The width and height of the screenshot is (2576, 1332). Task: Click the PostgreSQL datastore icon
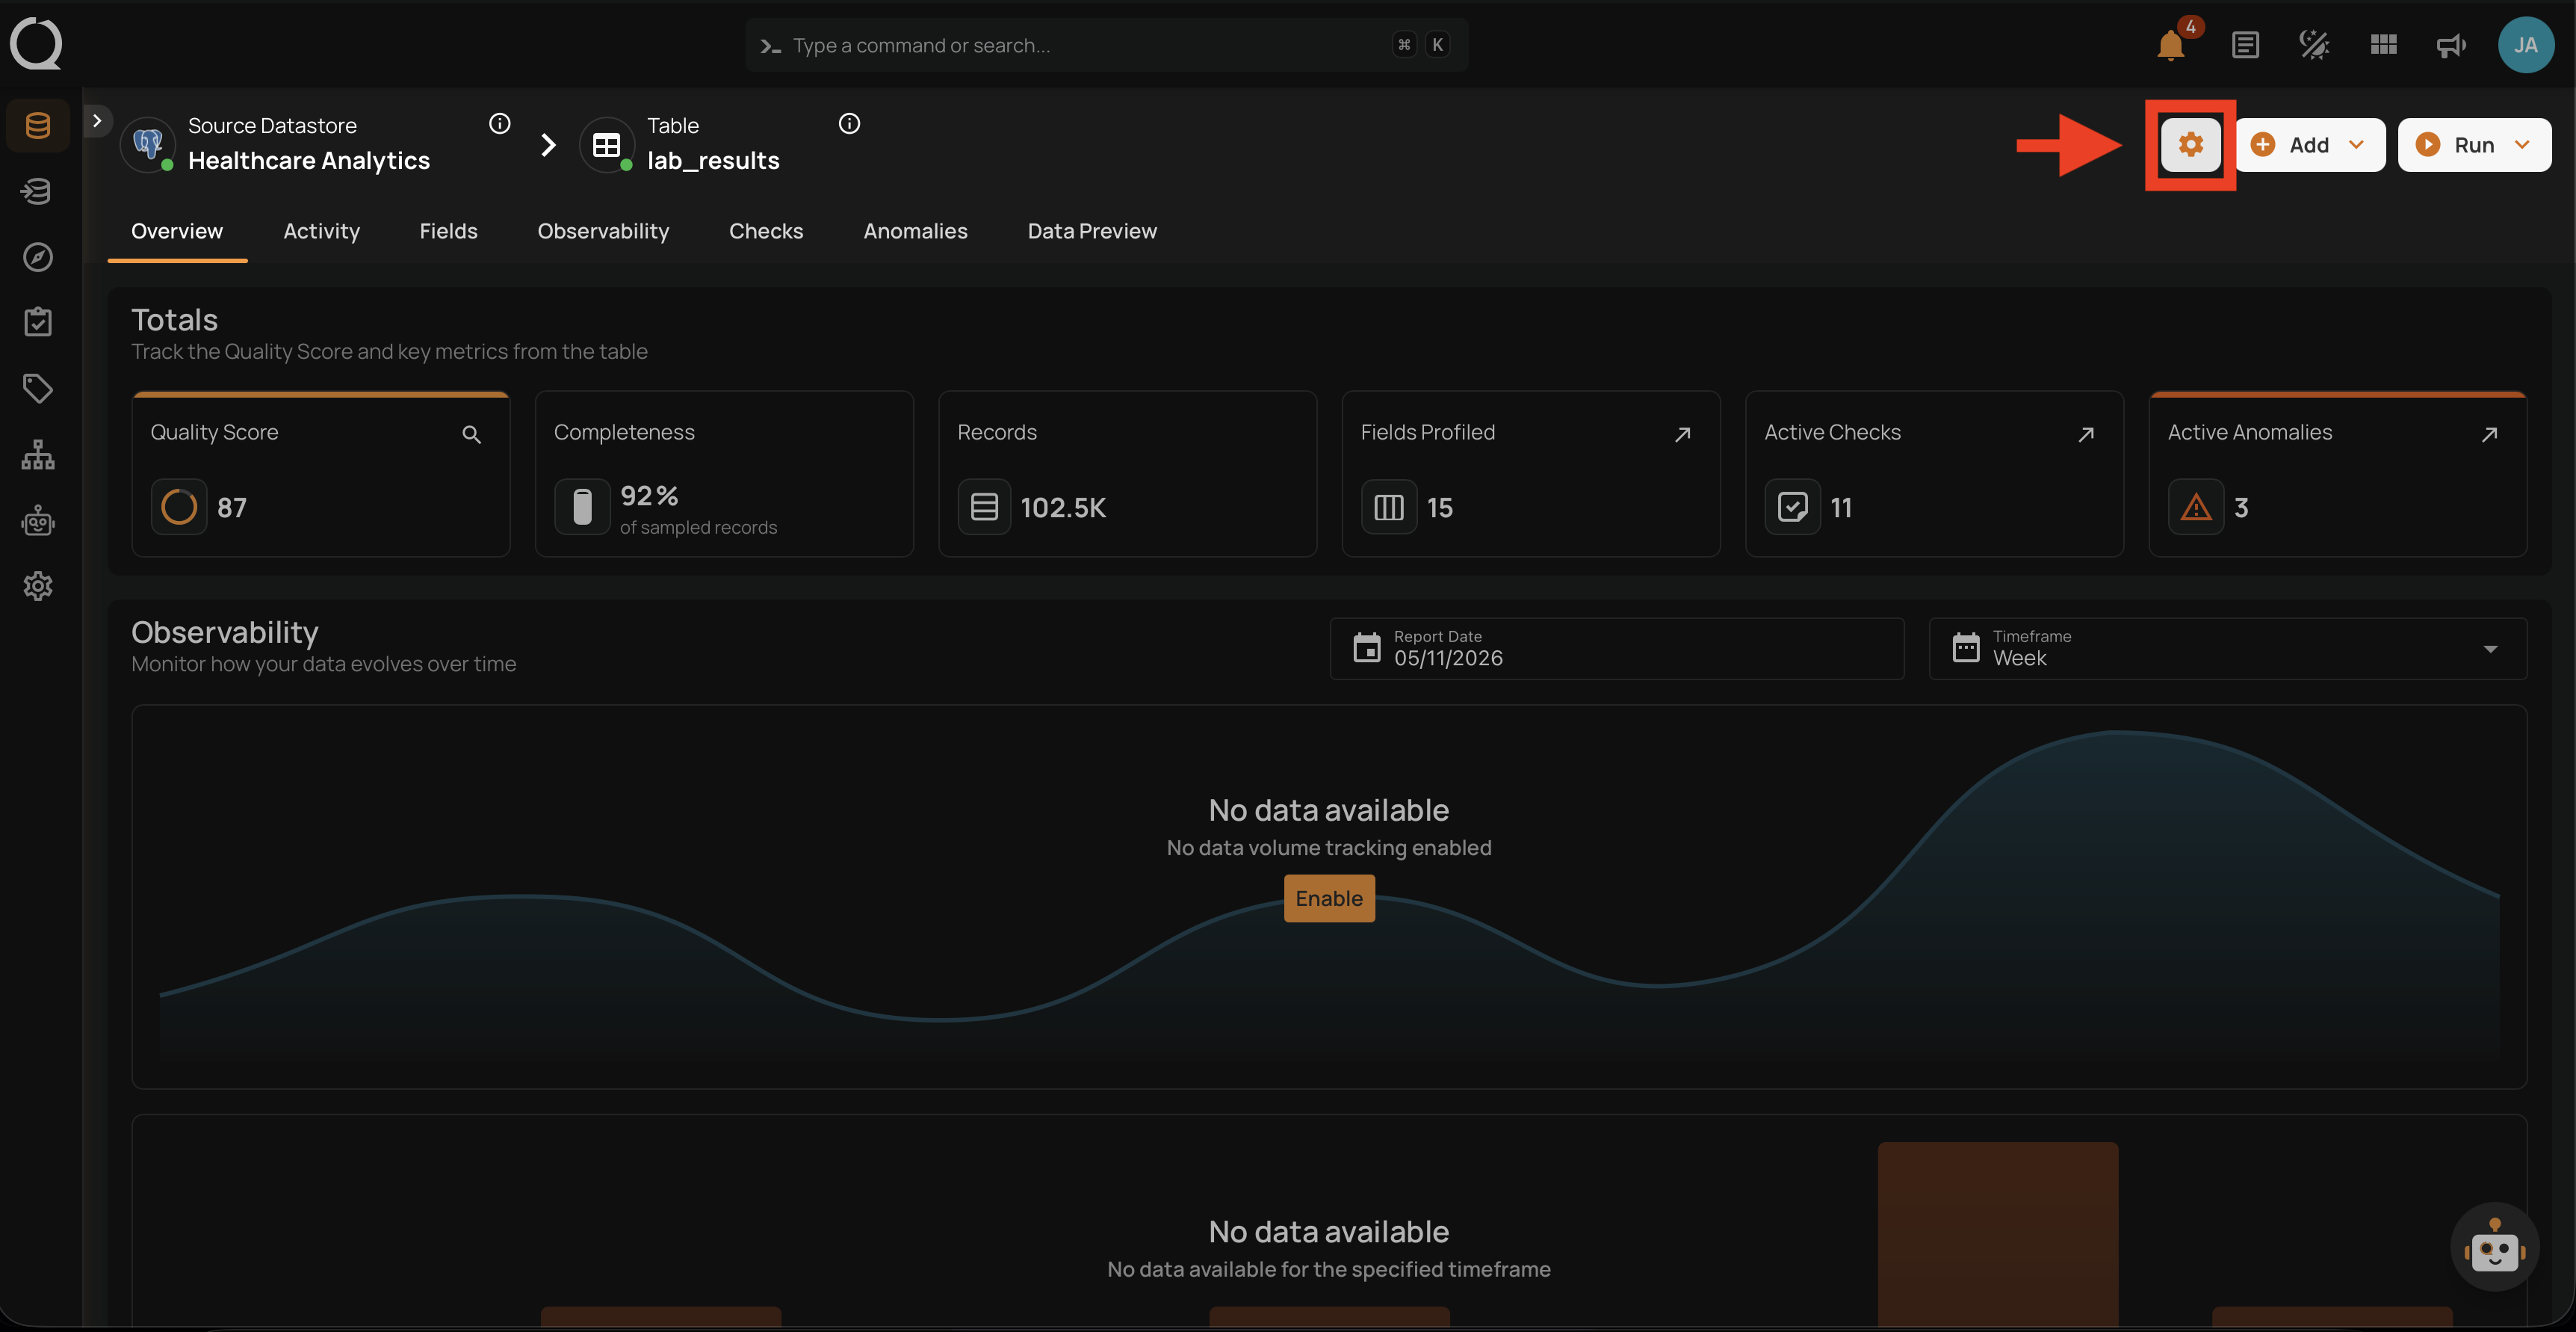point(148,144)
